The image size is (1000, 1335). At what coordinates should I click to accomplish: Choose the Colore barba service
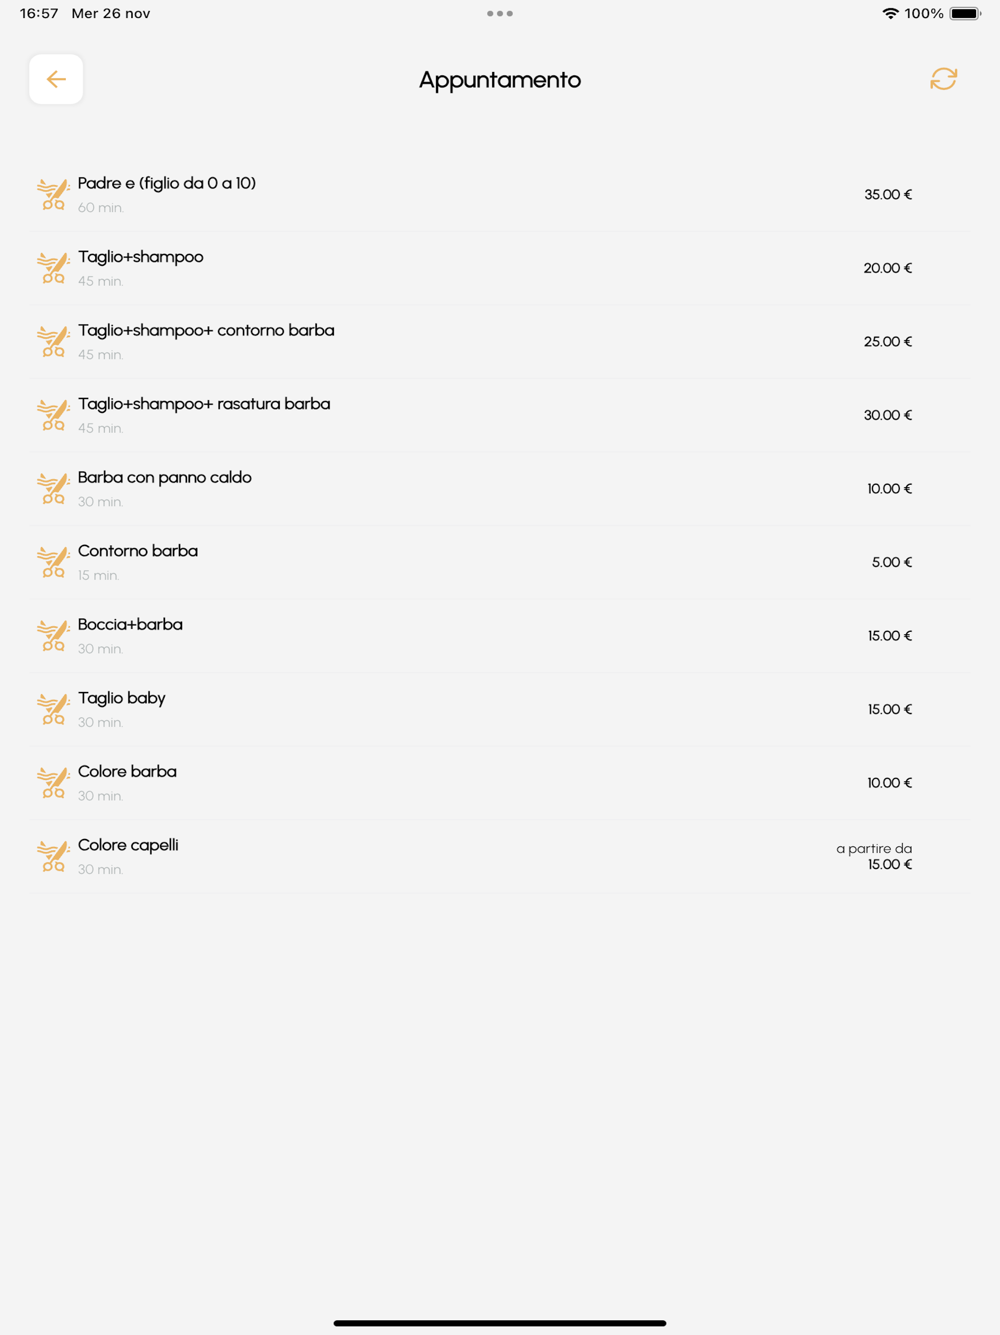tap(500, 783)
